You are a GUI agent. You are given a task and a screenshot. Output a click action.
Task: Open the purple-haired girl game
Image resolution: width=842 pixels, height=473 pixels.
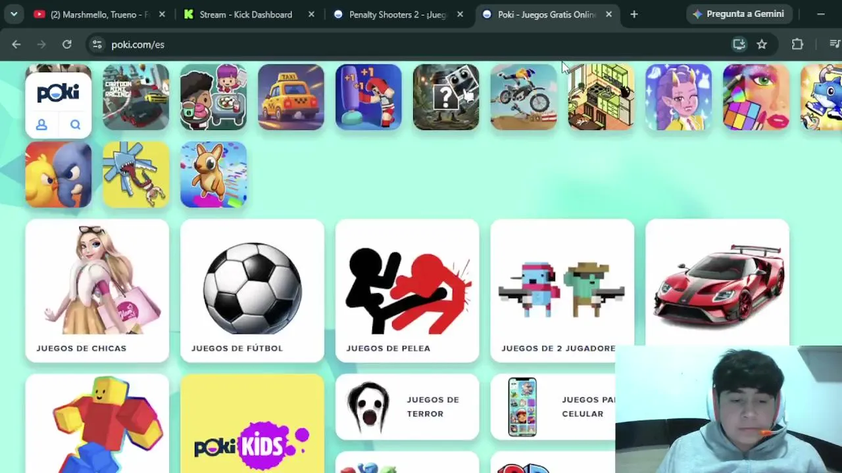tap(679, 97)
